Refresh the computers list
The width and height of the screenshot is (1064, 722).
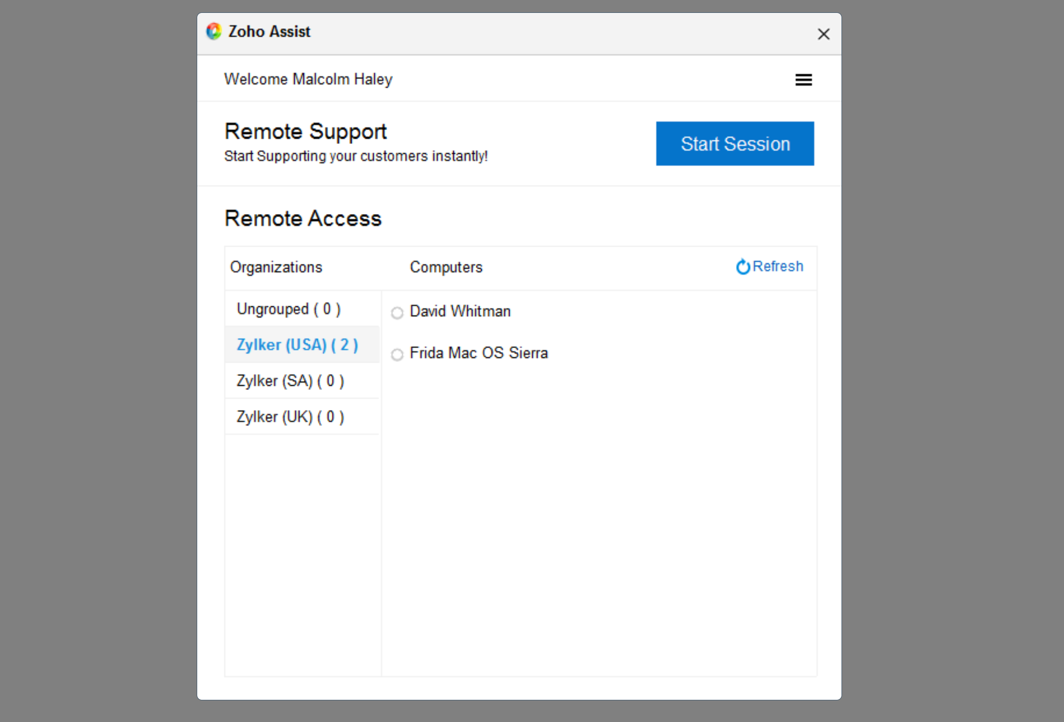(769, 267)
